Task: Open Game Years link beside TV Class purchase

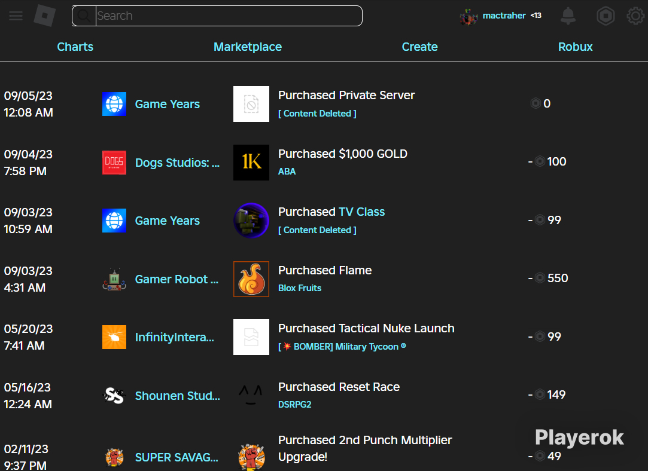Action: pyautogui.click(x=168, y=221)
